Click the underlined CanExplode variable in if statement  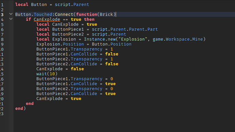tap(47, 19)
